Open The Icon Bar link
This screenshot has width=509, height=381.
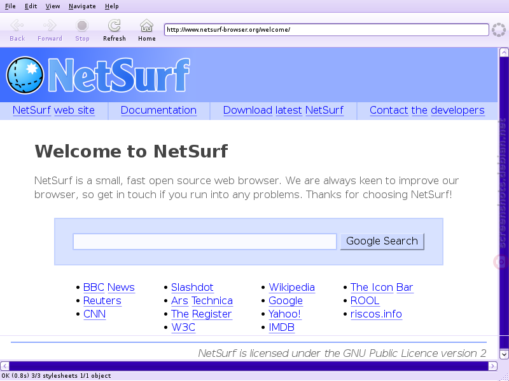pos(382,288)
